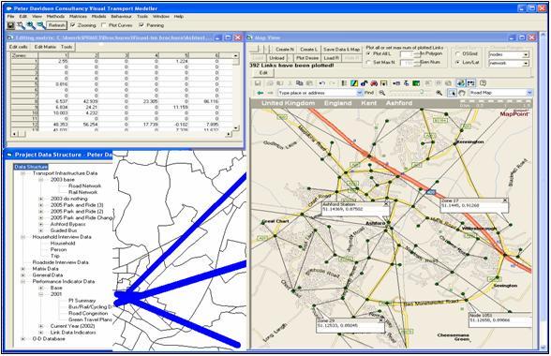Open the Behaviour menu
This screenshot has width=551, height=356.
click(x=121, y=17)
